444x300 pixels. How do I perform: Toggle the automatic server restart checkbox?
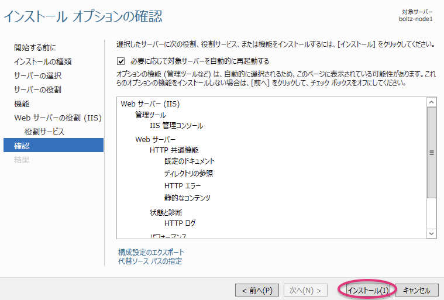click(x=121, y=61)
